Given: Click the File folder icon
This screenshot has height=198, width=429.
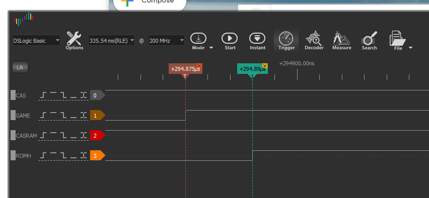Looking at the screenshot, I should 398,39.
